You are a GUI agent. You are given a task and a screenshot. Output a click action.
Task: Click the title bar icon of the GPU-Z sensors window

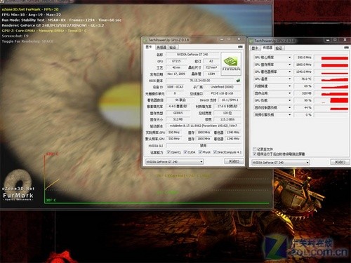(251, 41)
